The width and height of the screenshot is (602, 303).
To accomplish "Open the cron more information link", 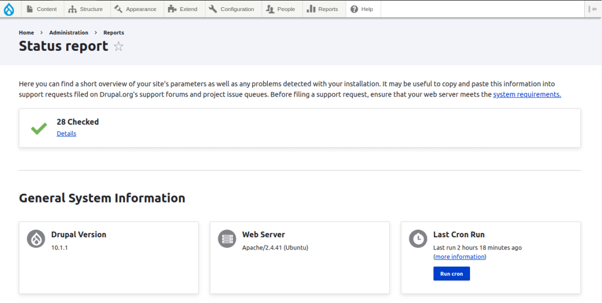I will tap(460, 257).
